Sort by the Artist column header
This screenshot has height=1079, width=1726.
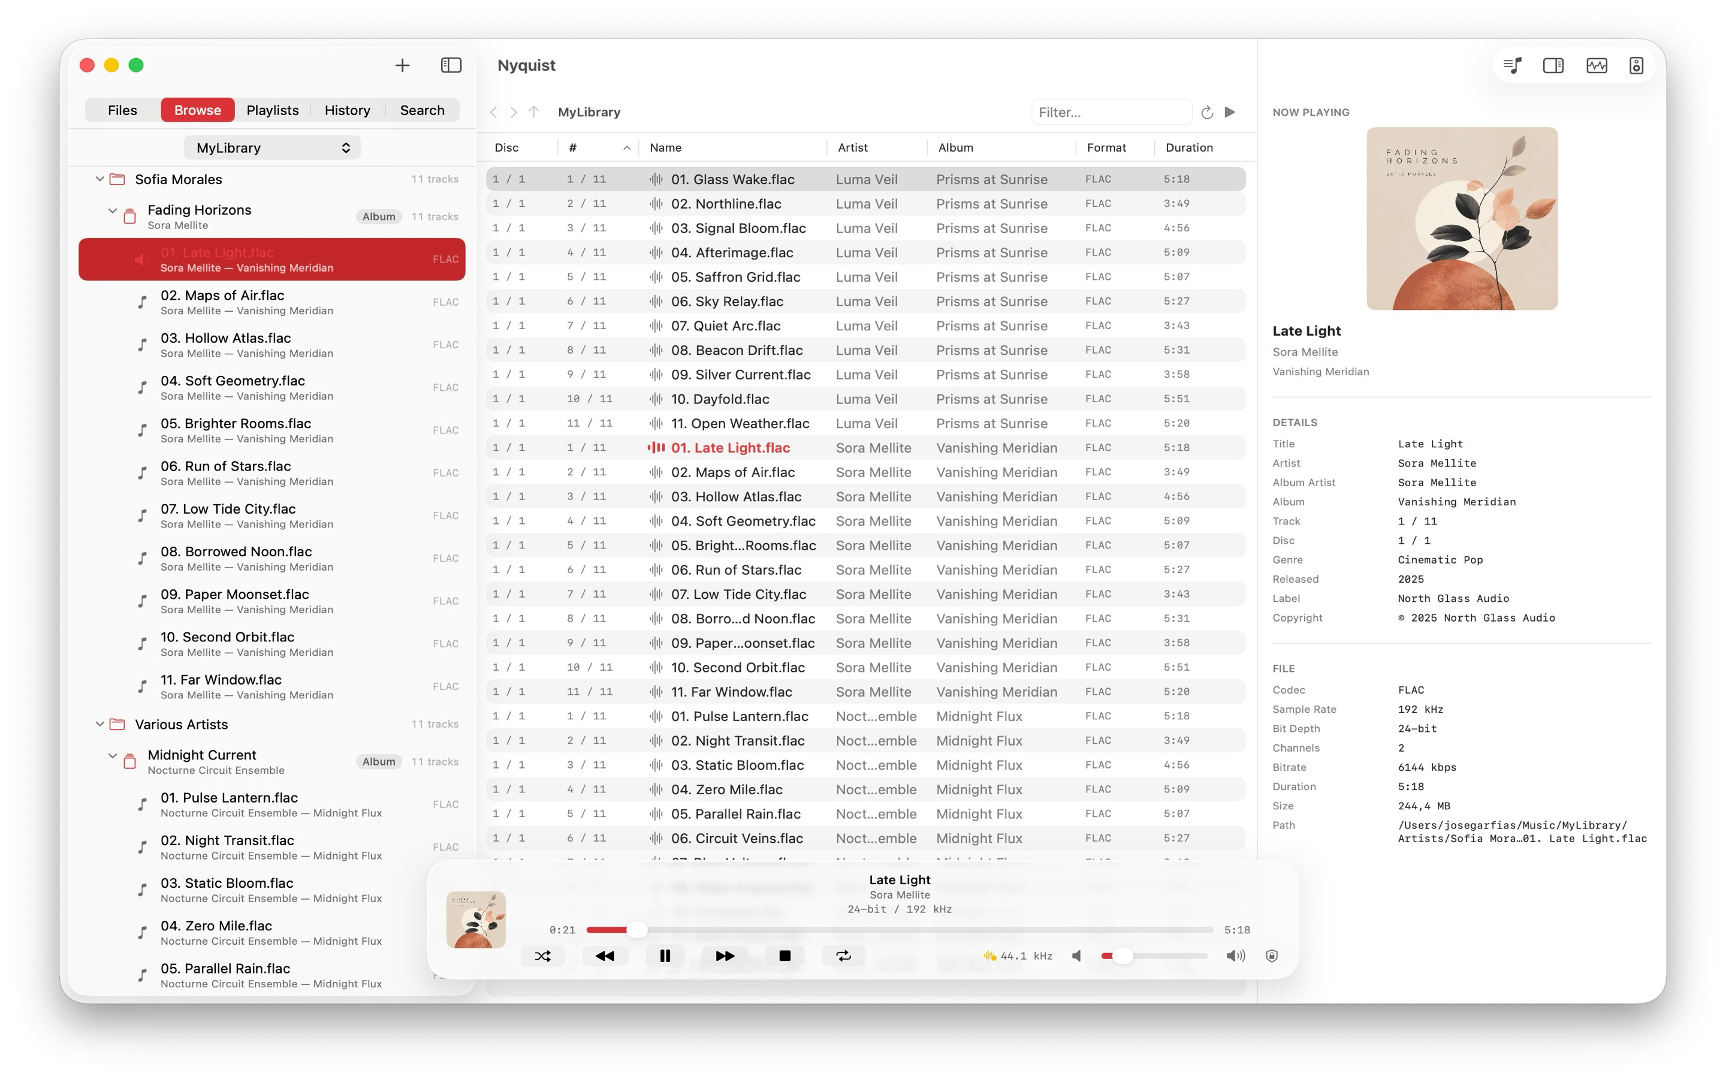877,147
